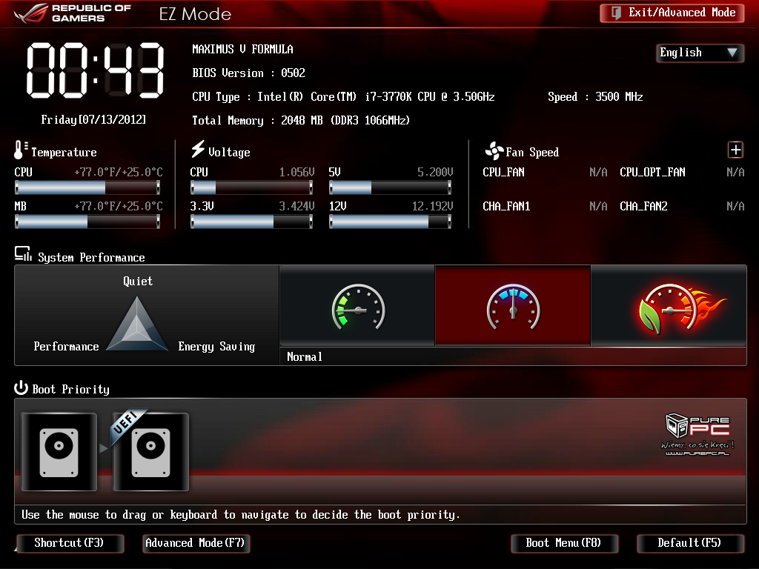
Task: Load defaults with Default (F5)
Action: coord(690,543)
